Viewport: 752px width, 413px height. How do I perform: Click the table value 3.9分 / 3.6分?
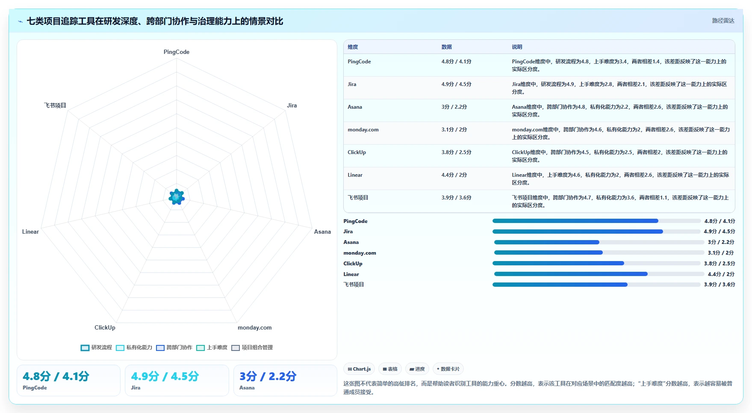click(x=456, y=198)
